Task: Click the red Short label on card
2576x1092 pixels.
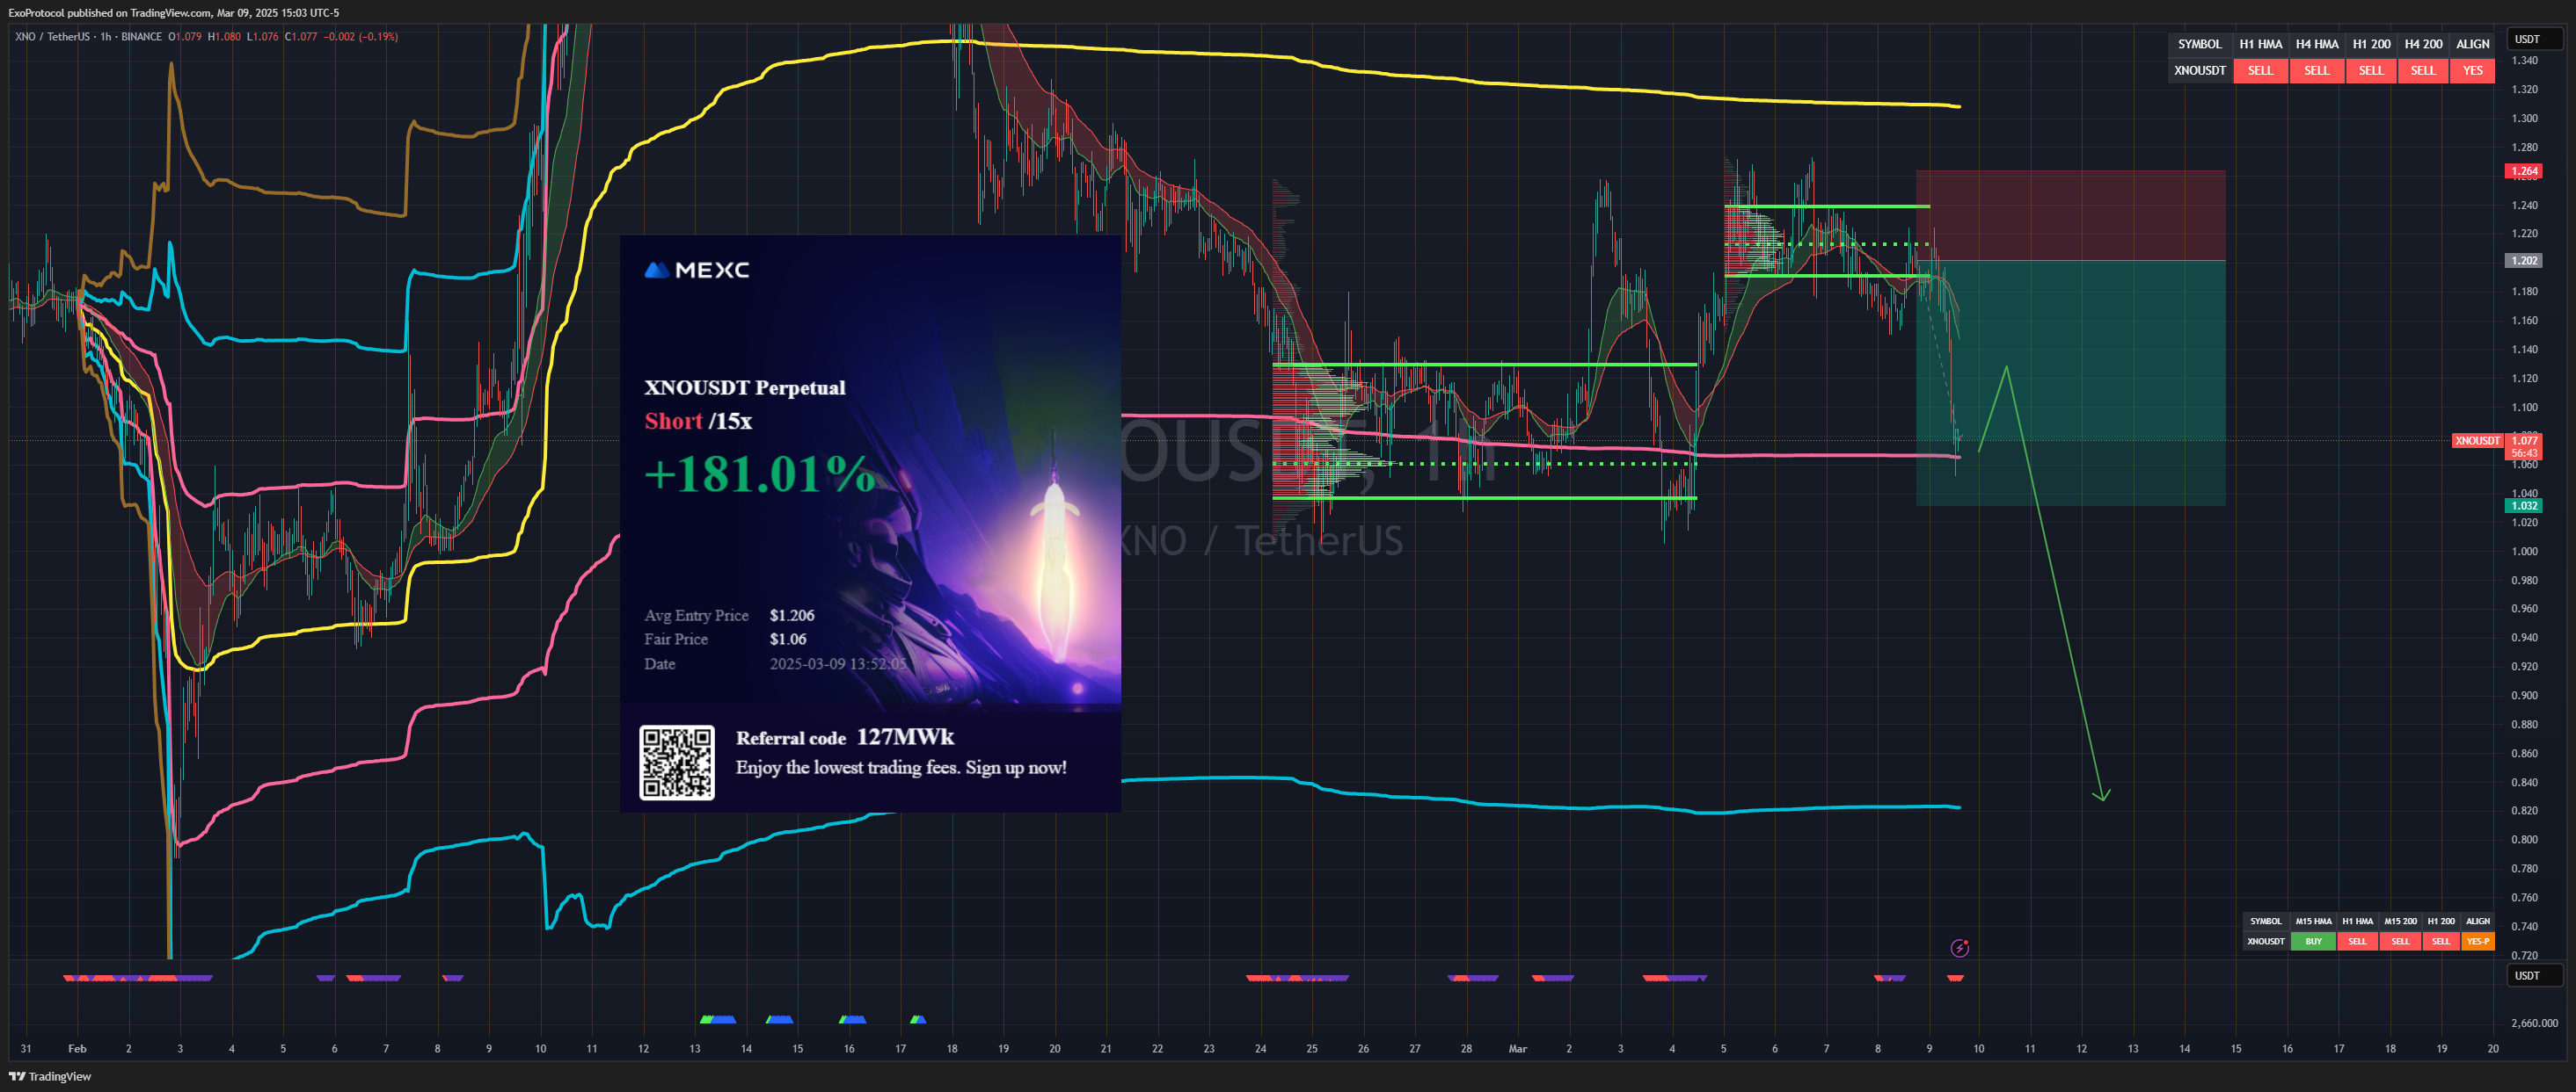Action: (673, 421)
